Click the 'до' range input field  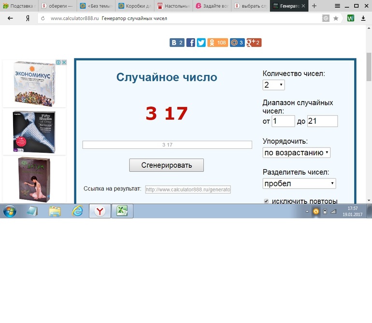point(322,121)
